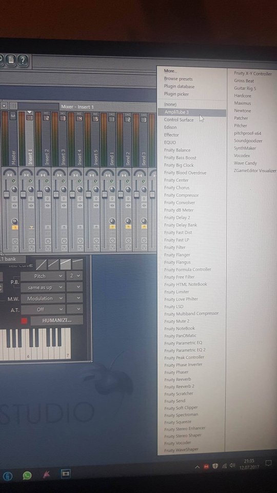This screenshot has width=277, height=493.
Task: Click the help question-mark toolbar icon
Action: pyautogui.click(x=23, y=61)
